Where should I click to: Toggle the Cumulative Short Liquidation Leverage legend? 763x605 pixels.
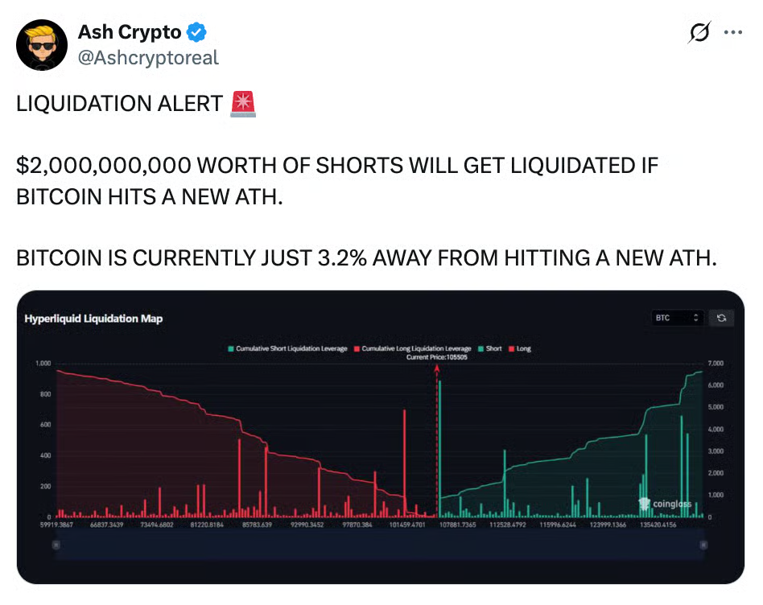click(287, 348)
